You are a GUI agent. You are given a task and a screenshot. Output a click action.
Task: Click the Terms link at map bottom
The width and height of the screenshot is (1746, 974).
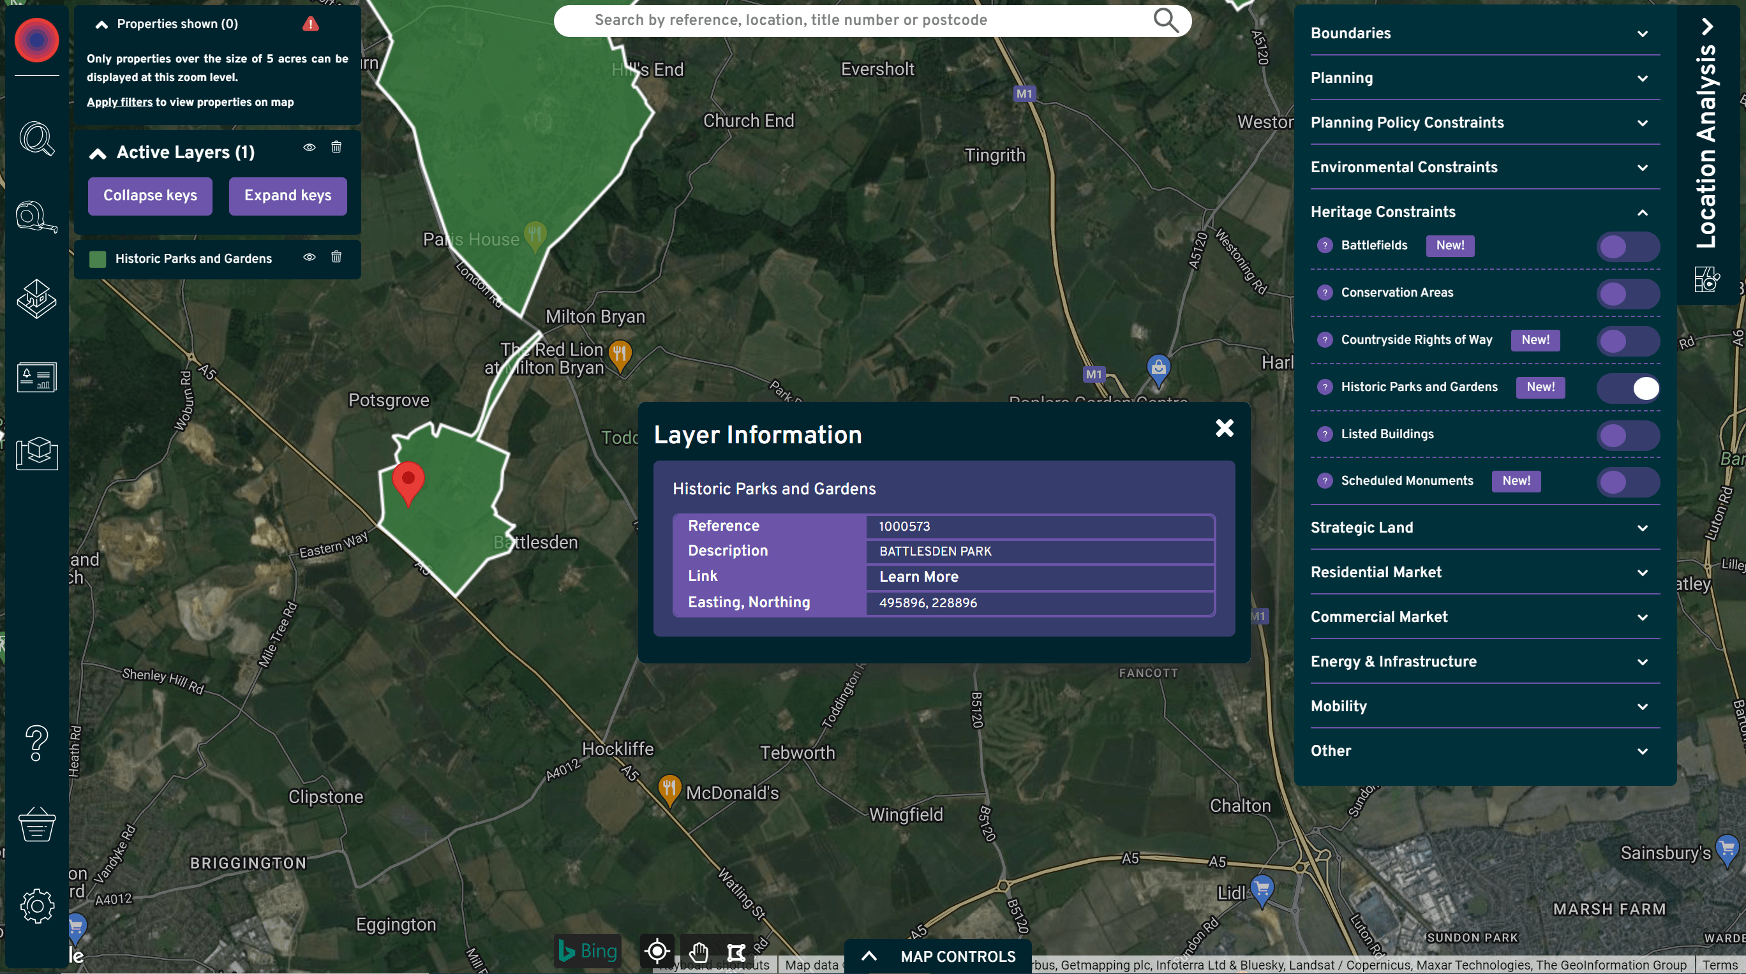click(x=1720, y=965)
